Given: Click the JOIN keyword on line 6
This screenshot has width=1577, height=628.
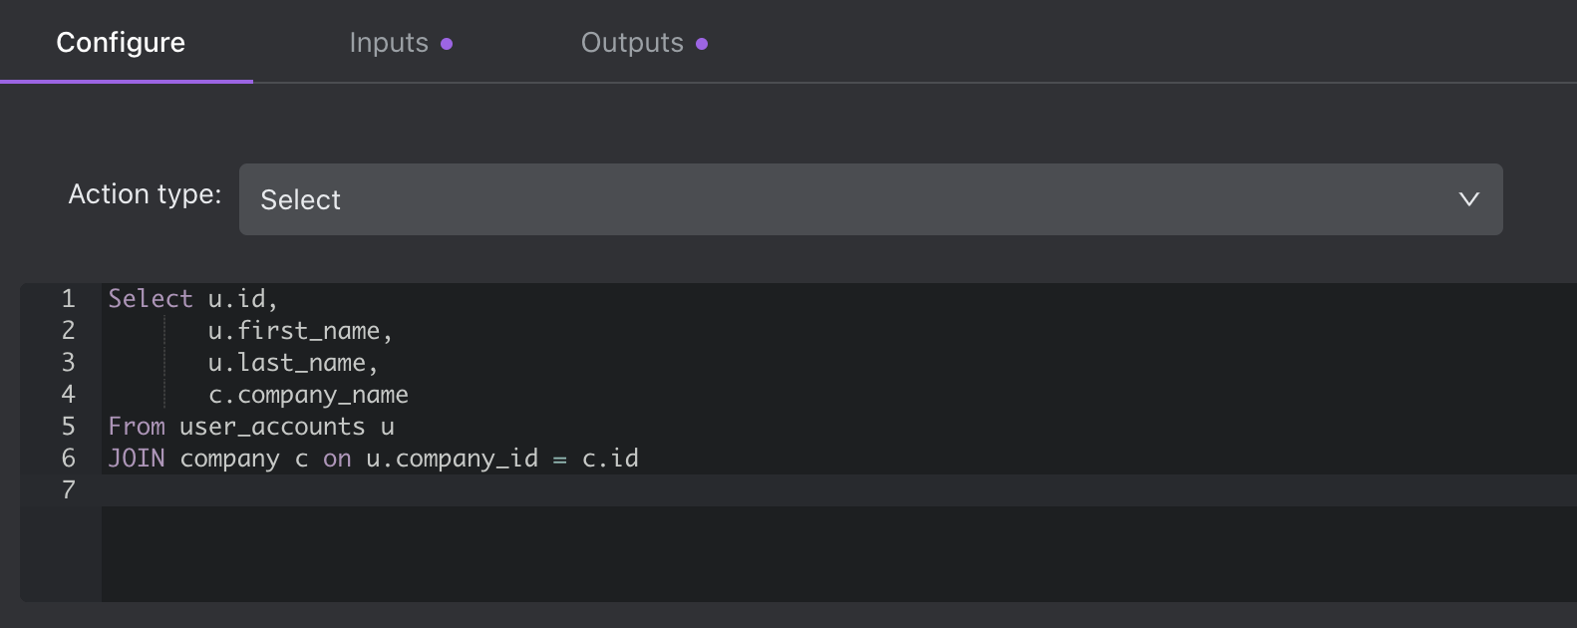Looking at the screenshot, I should click(x=137, y=459).
